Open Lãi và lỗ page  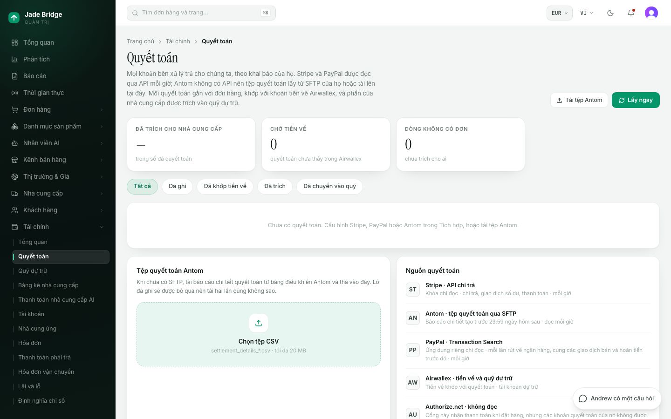[x=61, y=386]
